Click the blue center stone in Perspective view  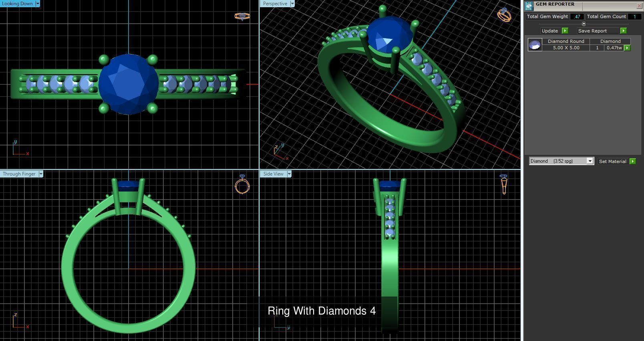coord(389,35)
